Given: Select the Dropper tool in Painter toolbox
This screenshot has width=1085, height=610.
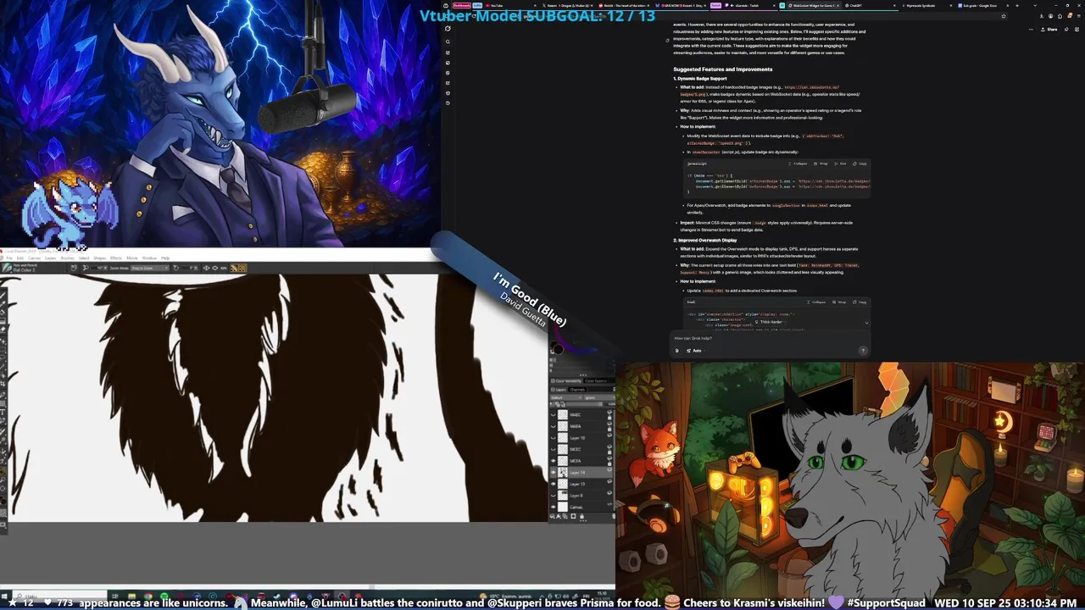Looking at the screenshot, I should click(x=3, y=303).
